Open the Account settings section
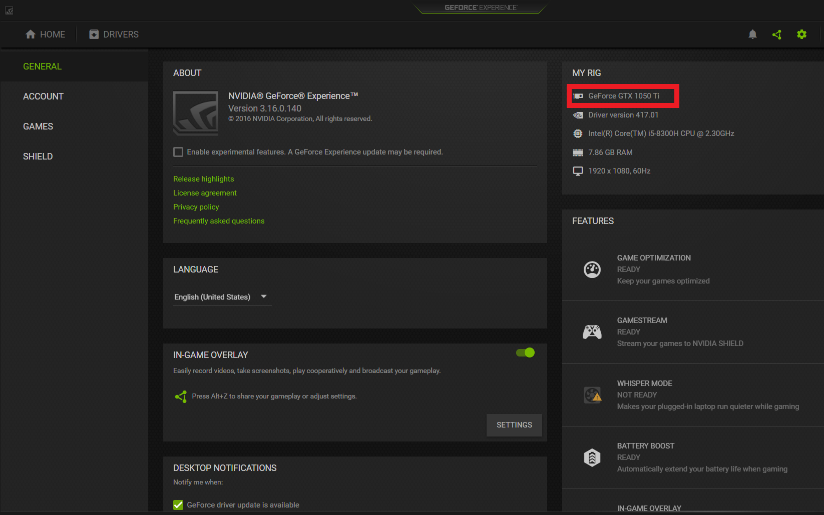 (x=74, y=96)
